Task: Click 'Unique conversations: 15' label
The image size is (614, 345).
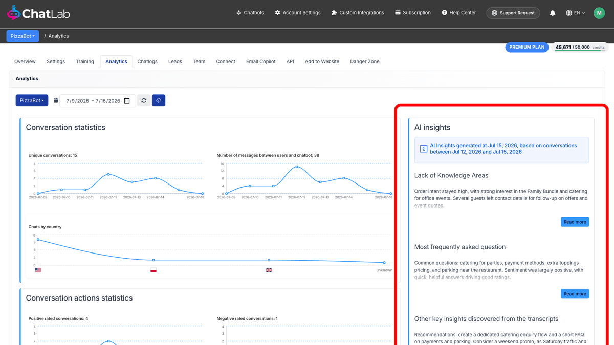Action: [x=53, y=155]
